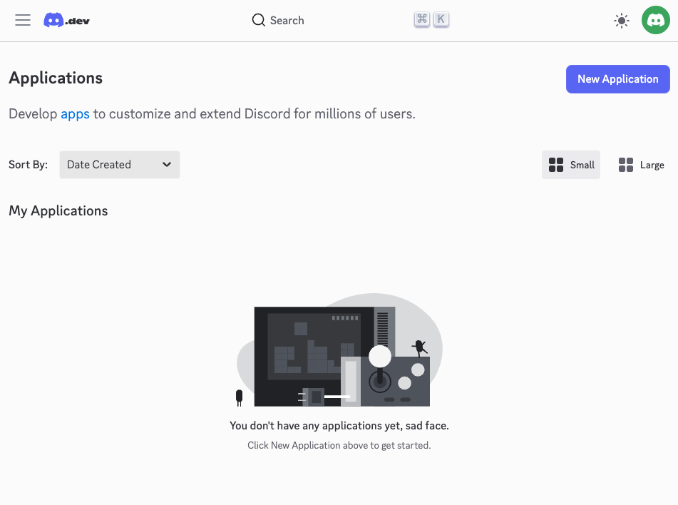
Task: Toggle the light/dark theme sun icon
Action: pyautogui.click(x=622, y=21)
